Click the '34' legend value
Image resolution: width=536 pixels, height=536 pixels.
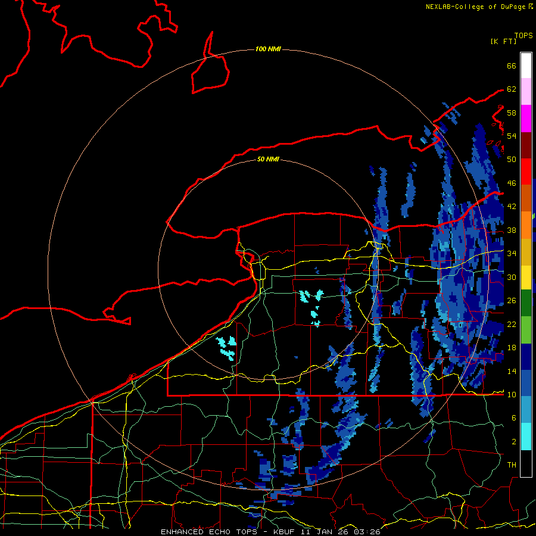point(512,253)
